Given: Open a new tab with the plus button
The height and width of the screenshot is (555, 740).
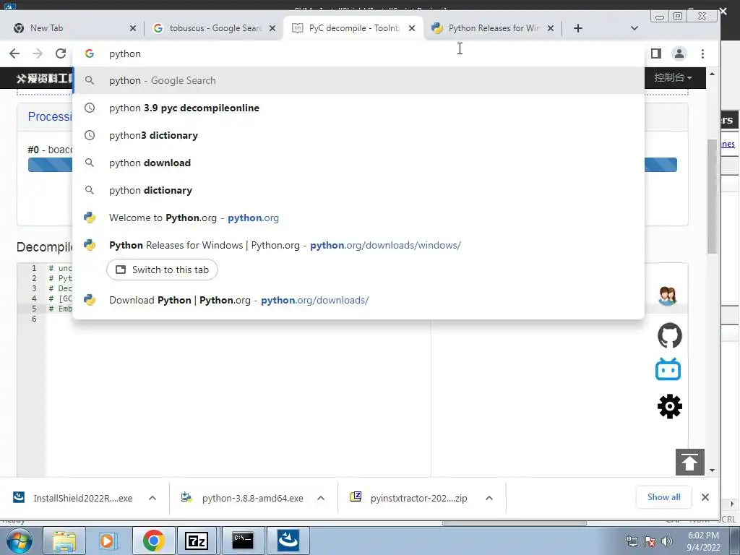Looking at the screenshot, I should tap(577, 28).
